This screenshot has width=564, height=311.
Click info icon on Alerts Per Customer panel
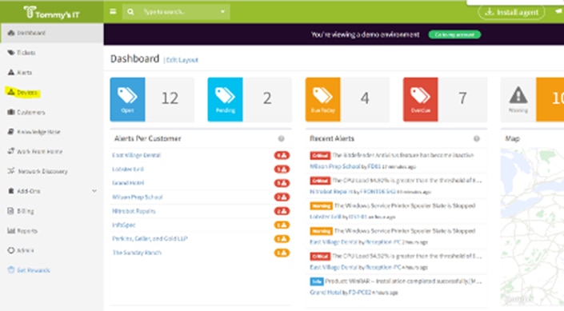tap(282, 139)
